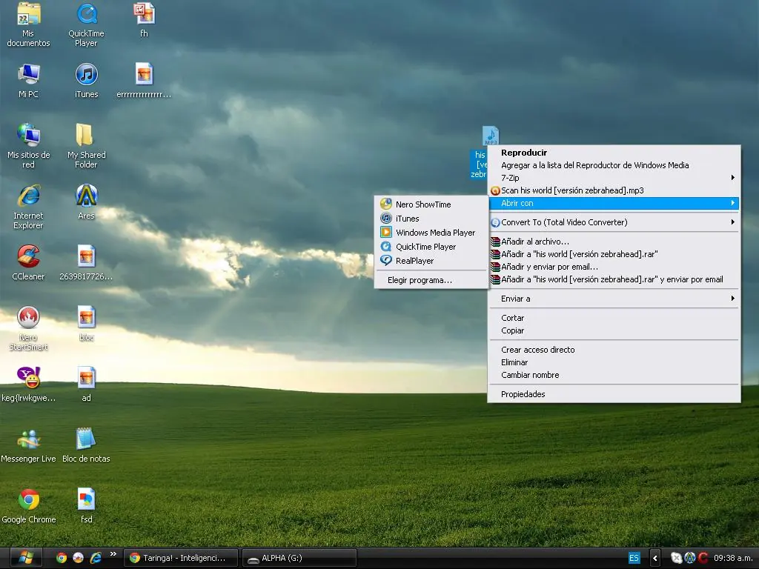Viewport: 759px width, 569px height.
Task: Open with iTunes in submenu
Action: [431, 219]
